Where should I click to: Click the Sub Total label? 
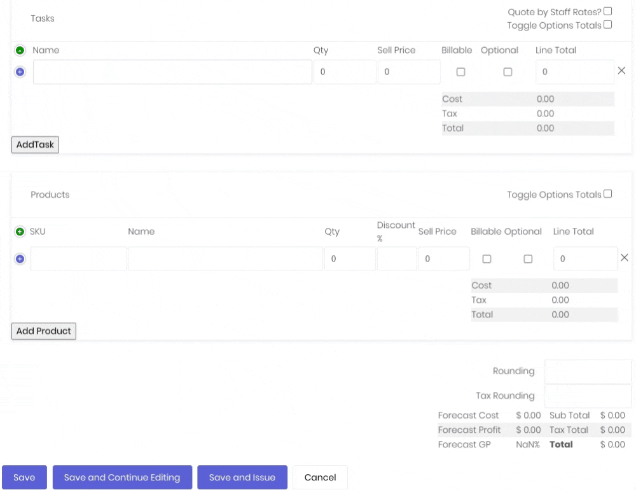(x=569, y=416)
